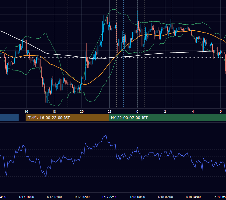
Task: Click the 1/18 04:00 date label
Action: point(193,197)
